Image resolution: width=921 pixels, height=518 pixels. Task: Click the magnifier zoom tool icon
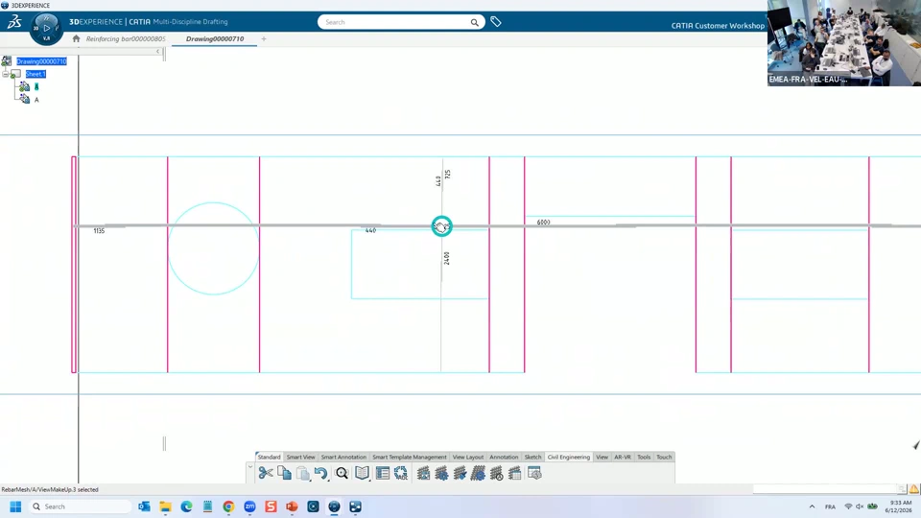click(x=342, y=473)
